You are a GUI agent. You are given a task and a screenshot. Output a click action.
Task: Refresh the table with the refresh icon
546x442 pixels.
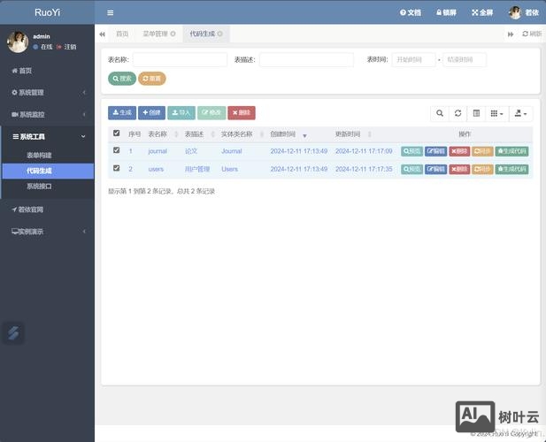click(458, 113)
